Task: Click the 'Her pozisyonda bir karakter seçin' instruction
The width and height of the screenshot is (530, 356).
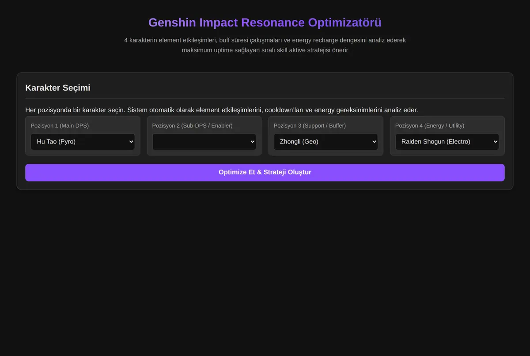Action: 222,110
